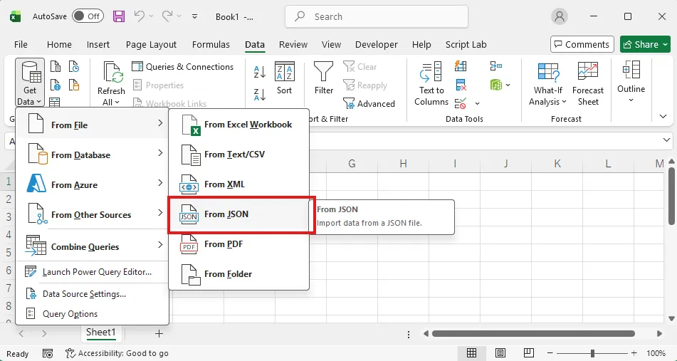Screen dimensions: 677x361
Task: Select the Sheet1 tab
Action: 101,332
